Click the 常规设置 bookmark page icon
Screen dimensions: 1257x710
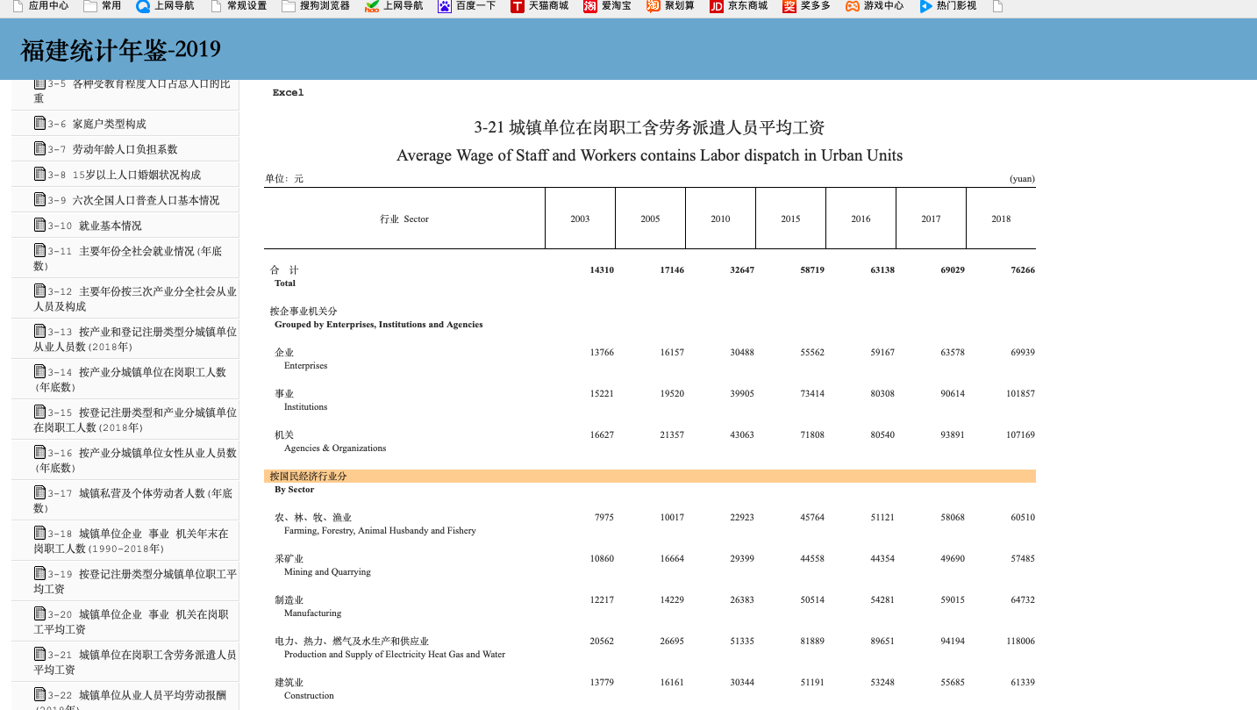[216, 6]
